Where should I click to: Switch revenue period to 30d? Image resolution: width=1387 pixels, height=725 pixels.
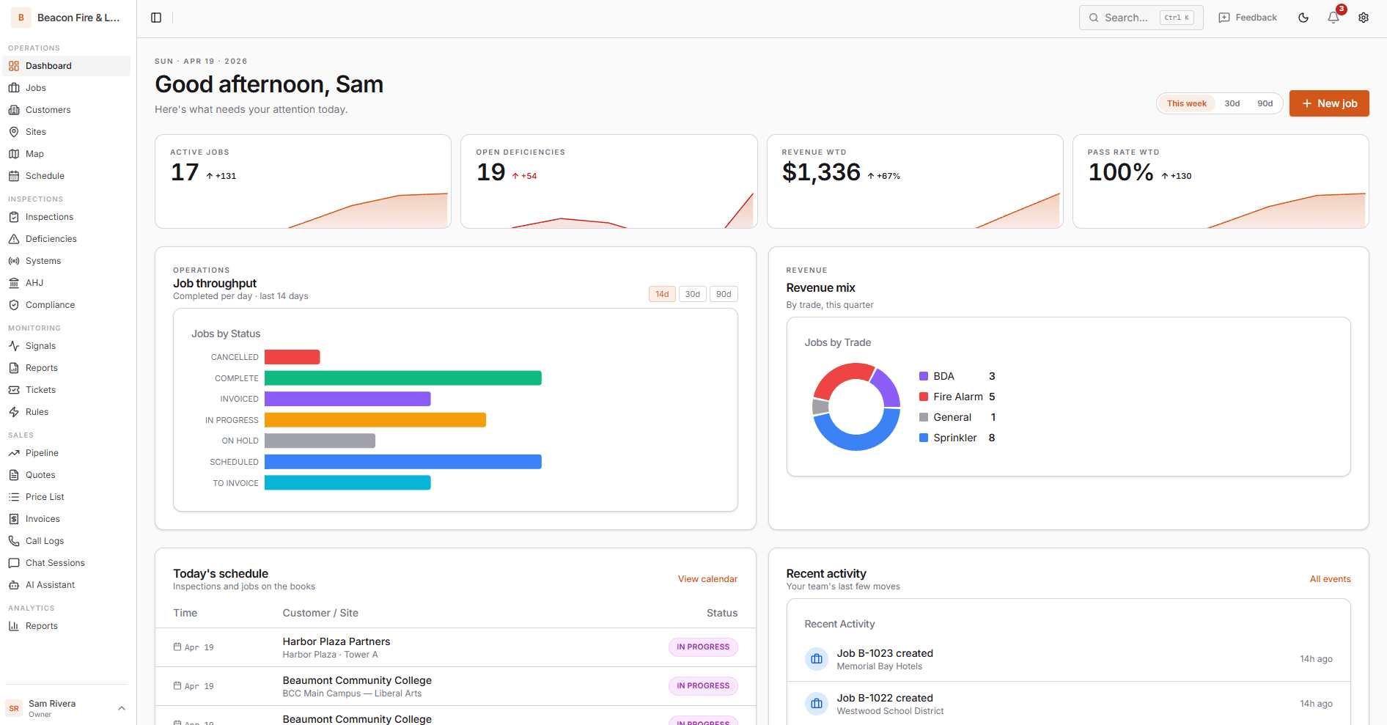[1232, 103]
